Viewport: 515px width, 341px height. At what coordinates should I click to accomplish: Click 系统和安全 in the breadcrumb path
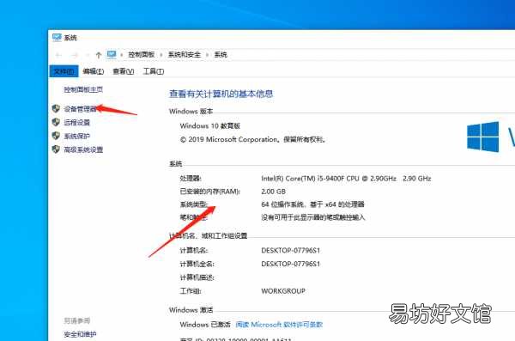pos(185,55)
